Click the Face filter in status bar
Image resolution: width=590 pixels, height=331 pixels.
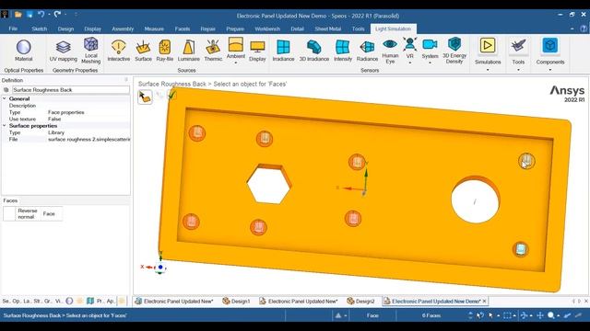pyautogui.click(x=372, y=315)
